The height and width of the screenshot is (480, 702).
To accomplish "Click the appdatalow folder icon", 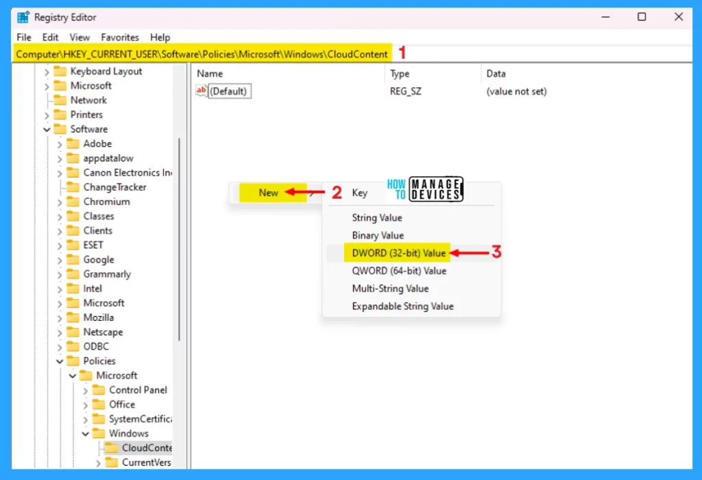I will tap(73, 158).
